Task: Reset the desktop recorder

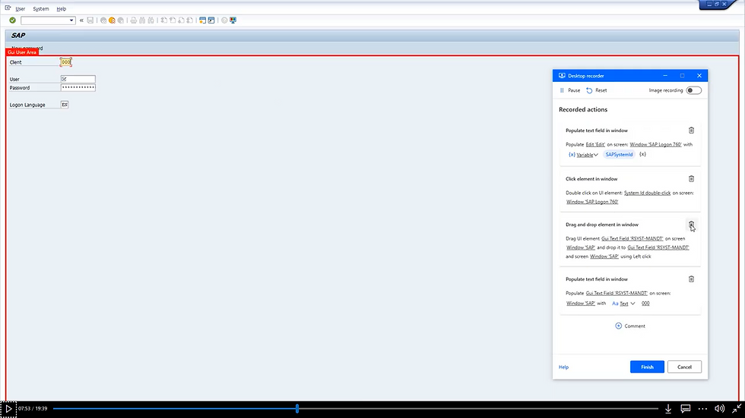Action: pyautogui.click(x=597, y=90)
